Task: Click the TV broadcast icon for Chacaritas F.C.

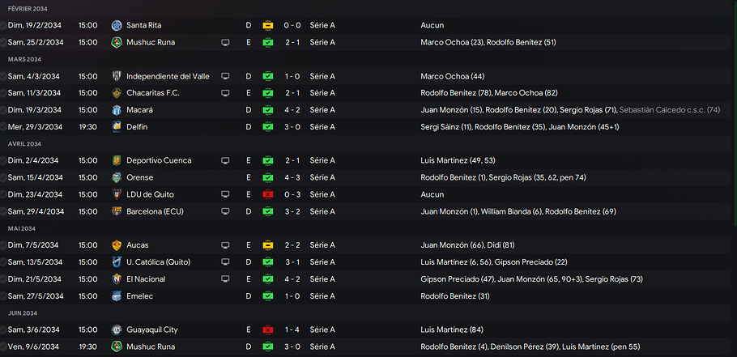Action: pos(226,93)
